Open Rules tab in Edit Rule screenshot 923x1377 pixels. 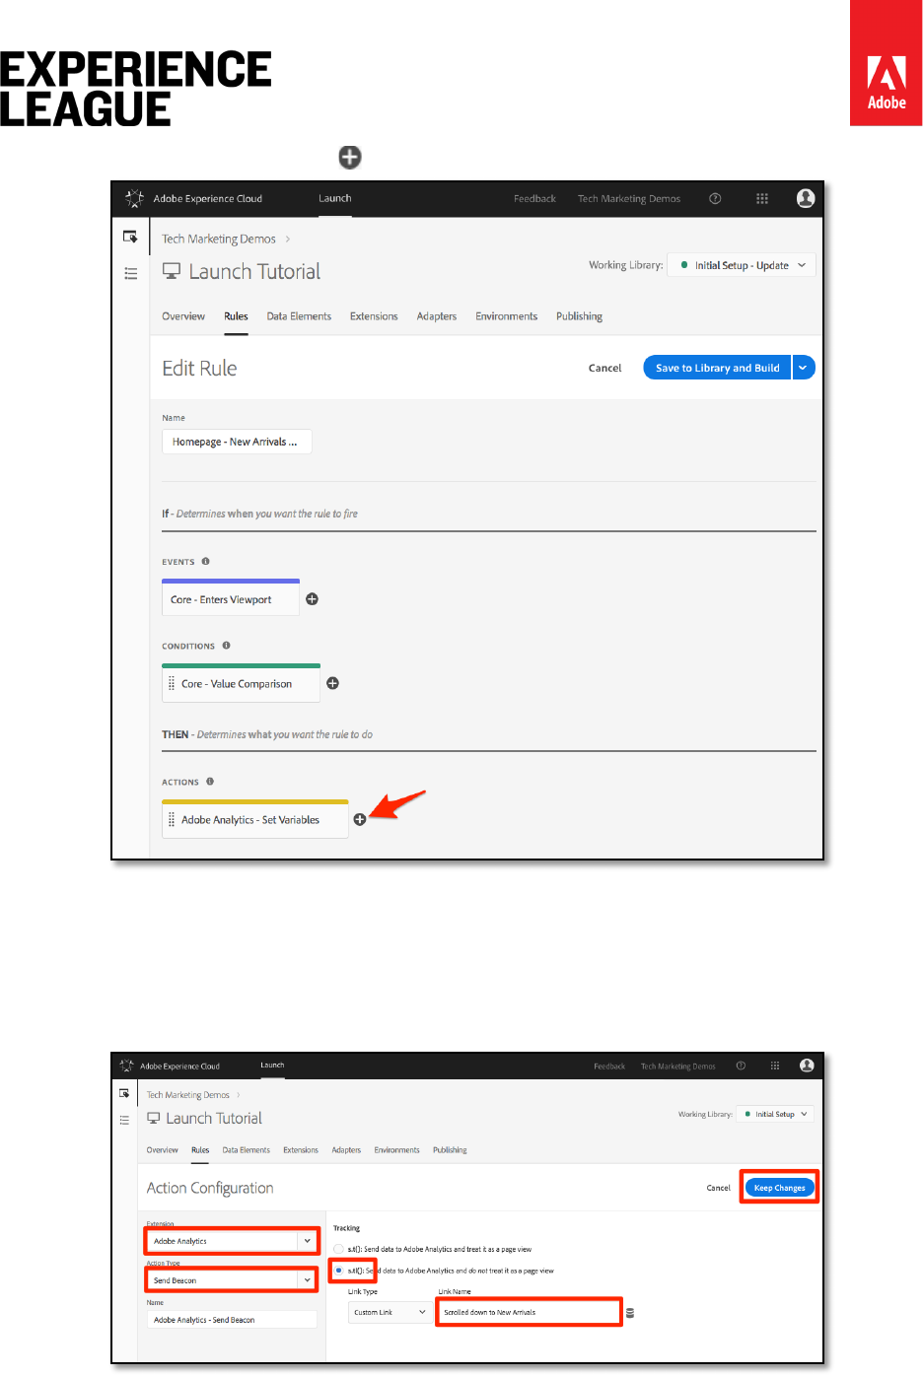[x=236, y=316]
